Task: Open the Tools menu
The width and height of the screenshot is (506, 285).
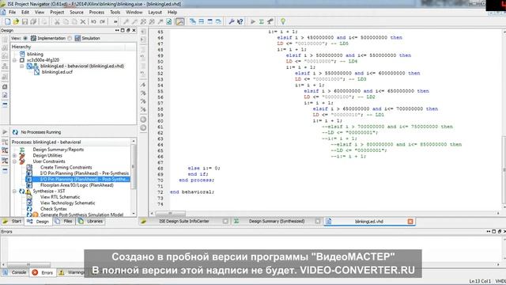Action: (115, 13)
